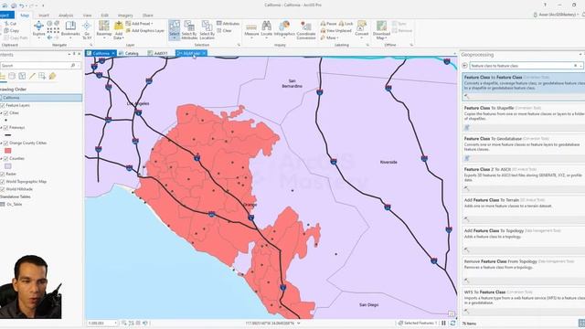The height and width of the screenshot is (329, 585).
Task: Open the View ribbon tab
Action: point(88,16)
